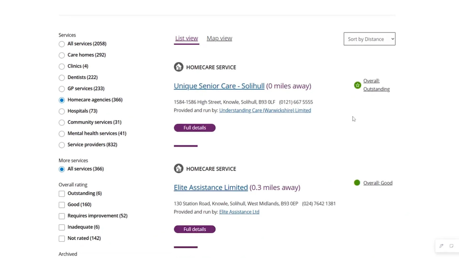Click the note icon beside the pencil icon
This screenshot has width=459, height=258.
[451, 246]
